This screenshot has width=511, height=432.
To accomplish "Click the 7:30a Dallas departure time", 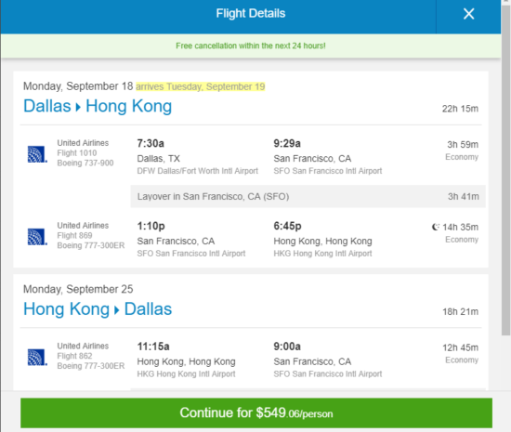I will point(151,143).
